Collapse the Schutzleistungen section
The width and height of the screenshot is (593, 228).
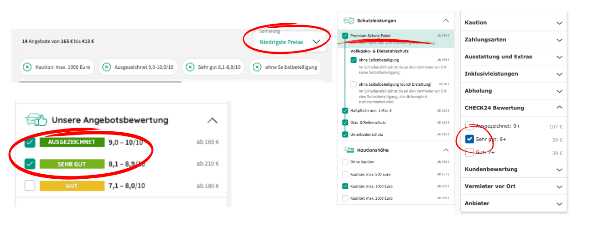(446, 21)
